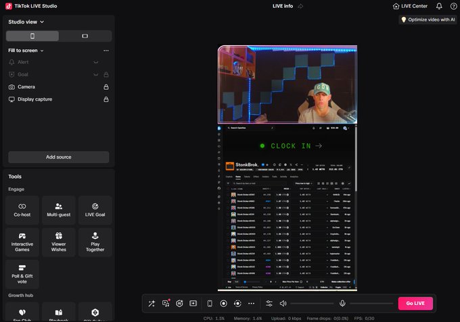Viewport: 460px width, 322px height.
Task: Toggle lock on Display capture source
Action: pos(106,99)
